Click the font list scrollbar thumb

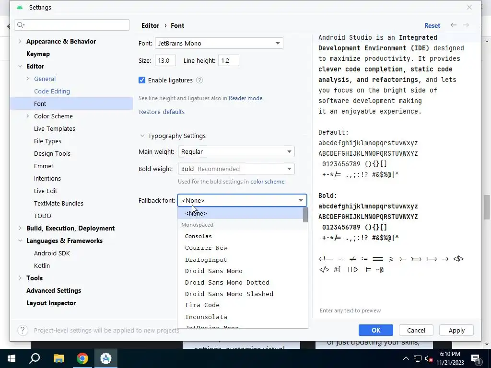tap(305, 215)
